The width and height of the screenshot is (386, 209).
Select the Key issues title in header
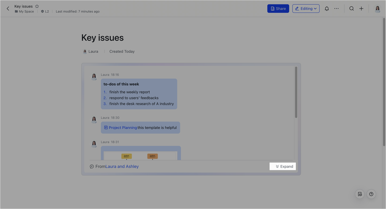(23, 6)
